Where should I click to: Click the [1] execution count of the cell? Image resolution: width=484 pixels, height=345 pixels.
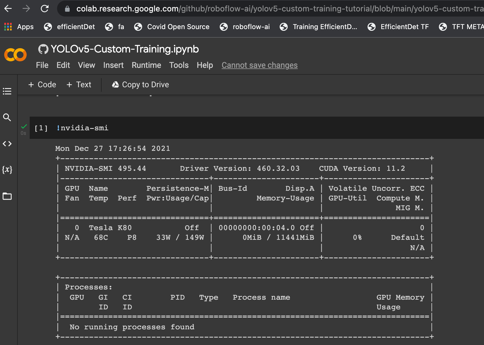point(41,128)
